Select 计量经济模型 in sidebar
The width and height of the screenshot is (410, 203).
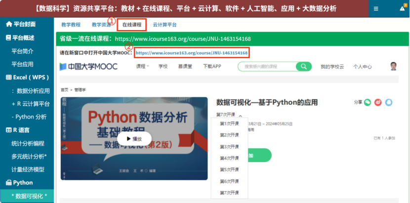(x=28, y=169)
